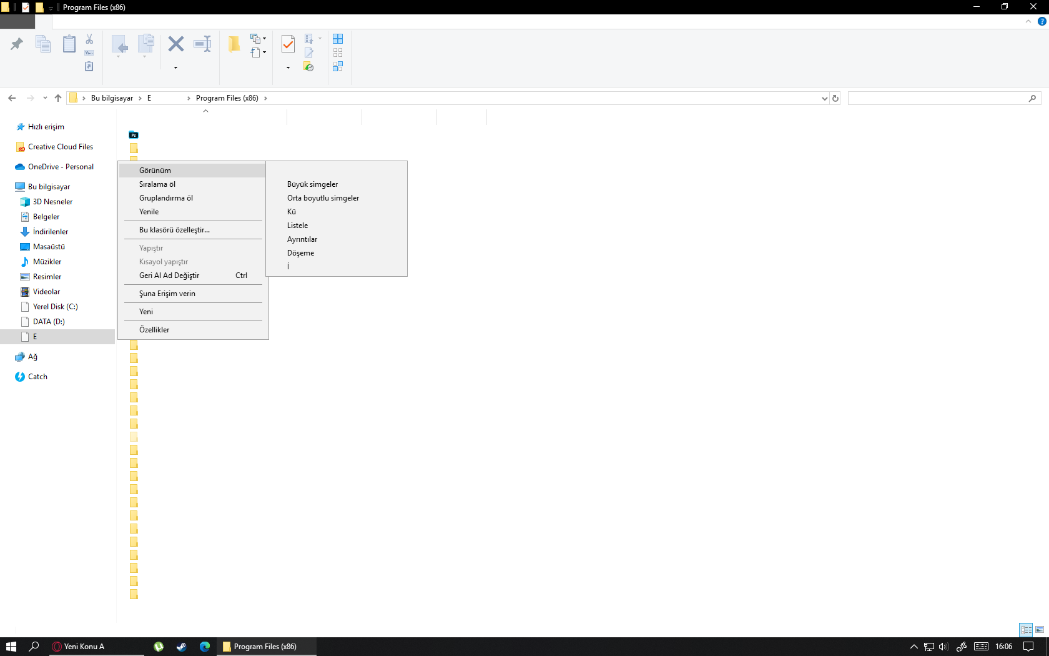Open the New item dropdown in ribbon
The width and height of the screenshot is (1049, 656).
point(258,39)
